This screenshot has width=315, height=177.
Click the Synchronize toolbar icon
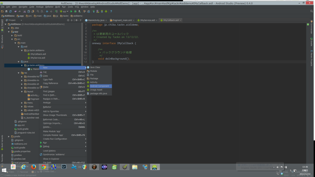pyautogui.click(x=11, y=11)
